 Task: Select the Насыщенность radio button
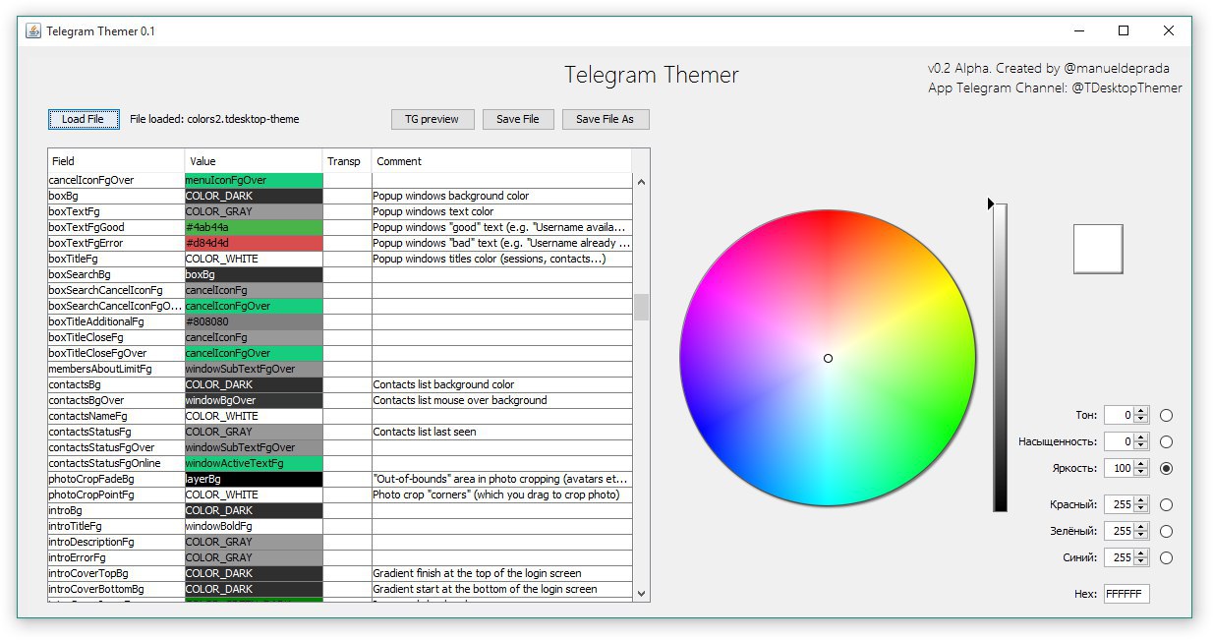(1166, 441)
